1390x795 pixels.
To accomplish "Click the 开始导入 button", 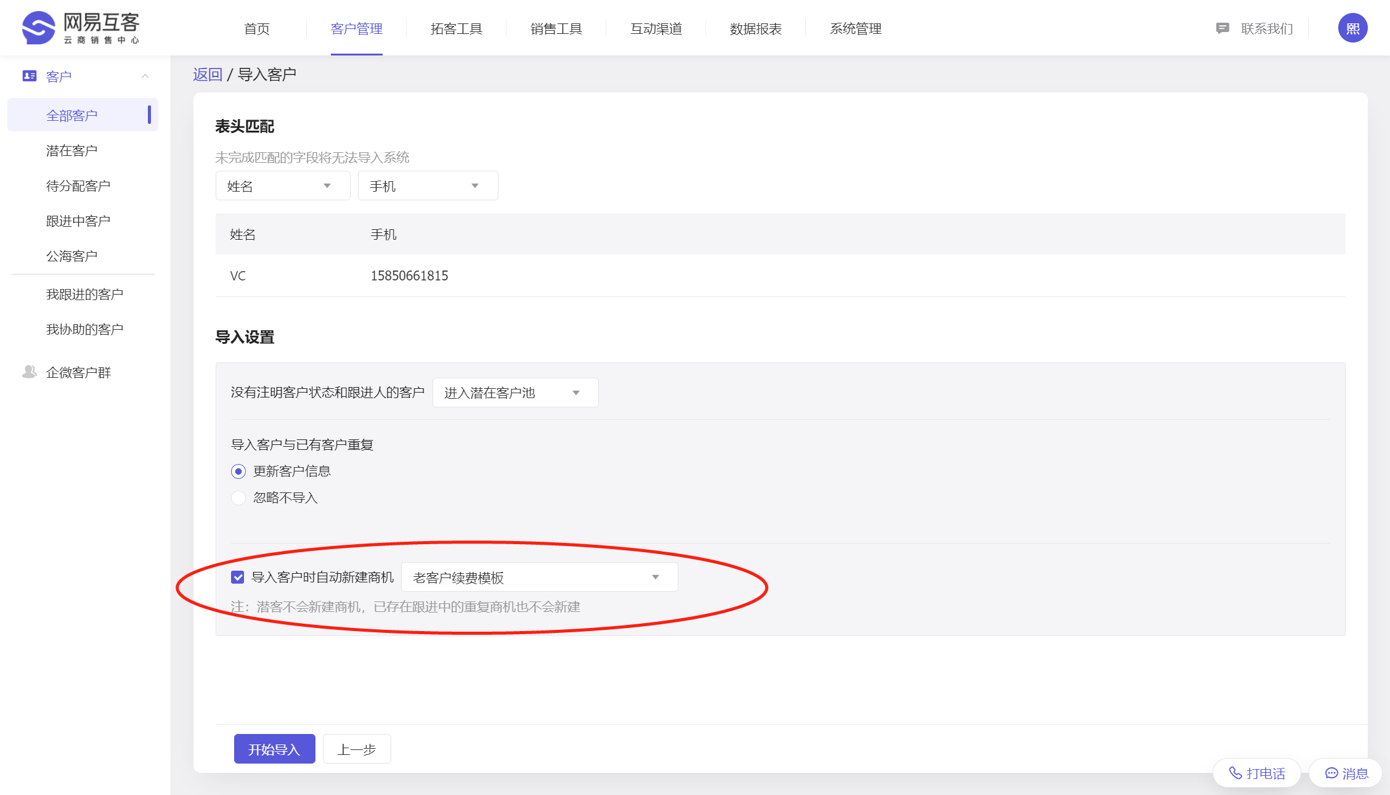I will pyautogui.click(x=274, y=749).
